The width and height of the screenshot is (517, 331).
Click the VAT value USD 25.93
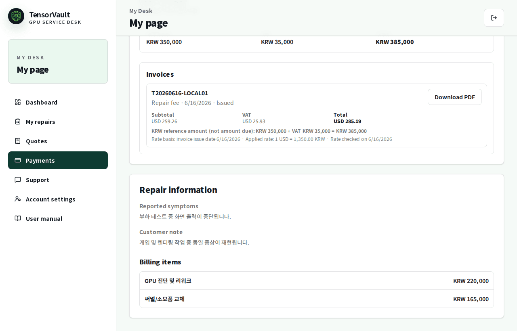254,121
